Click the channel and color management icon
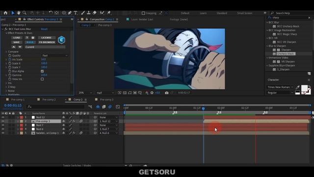Viewport: 314px width, 177px height. click(147, 93)
